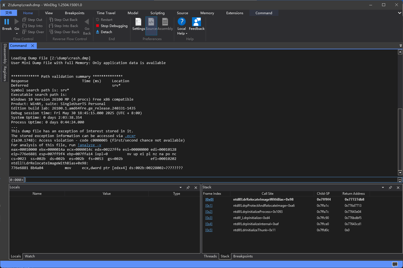The width and height of the screenshot is (403, 268).
Task: Click Step Out Back
Action: pyautogui.click(x=64, y=20)
